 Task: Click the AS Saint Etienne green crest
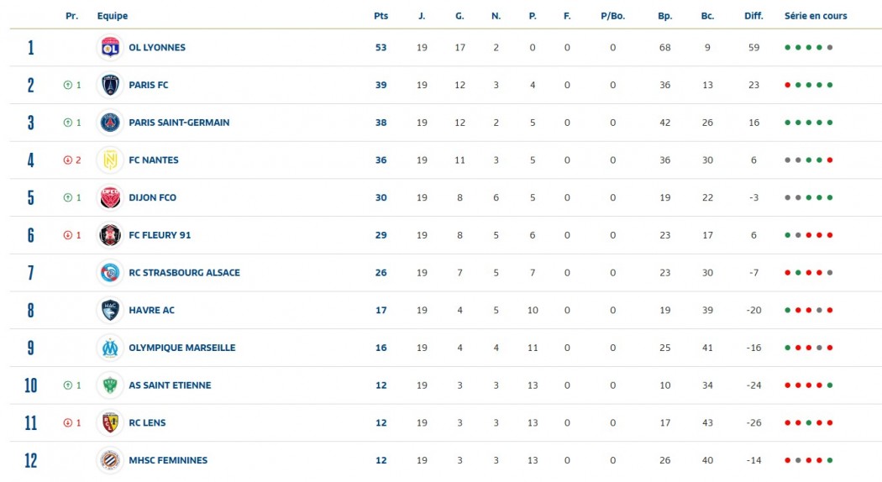(110, 385)
